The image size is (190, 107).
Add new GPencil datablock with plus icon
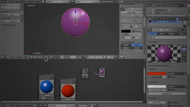coord(138,9)
